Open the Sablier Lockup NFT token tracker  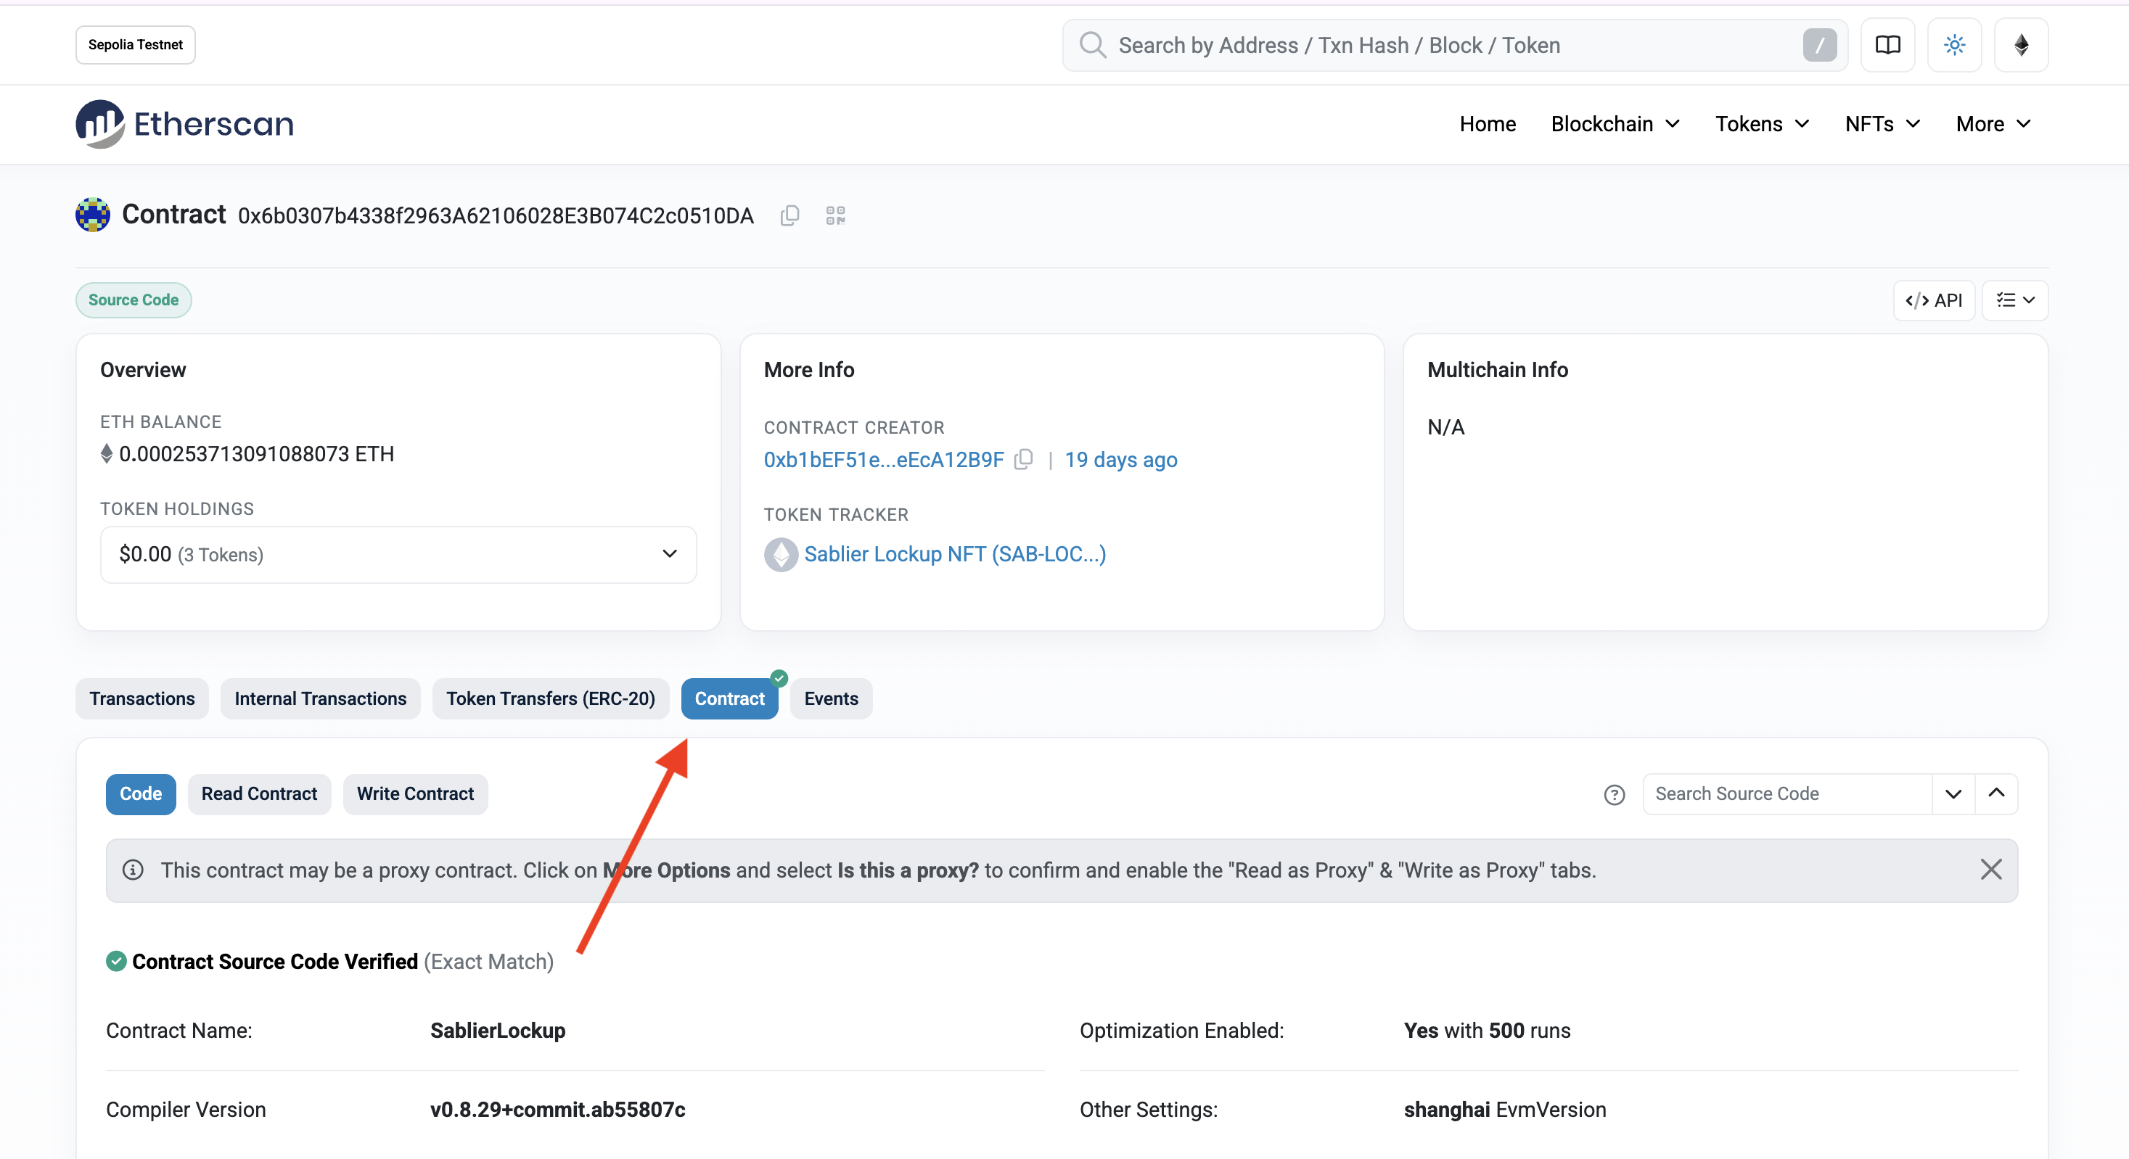click(x=956, y=554)
